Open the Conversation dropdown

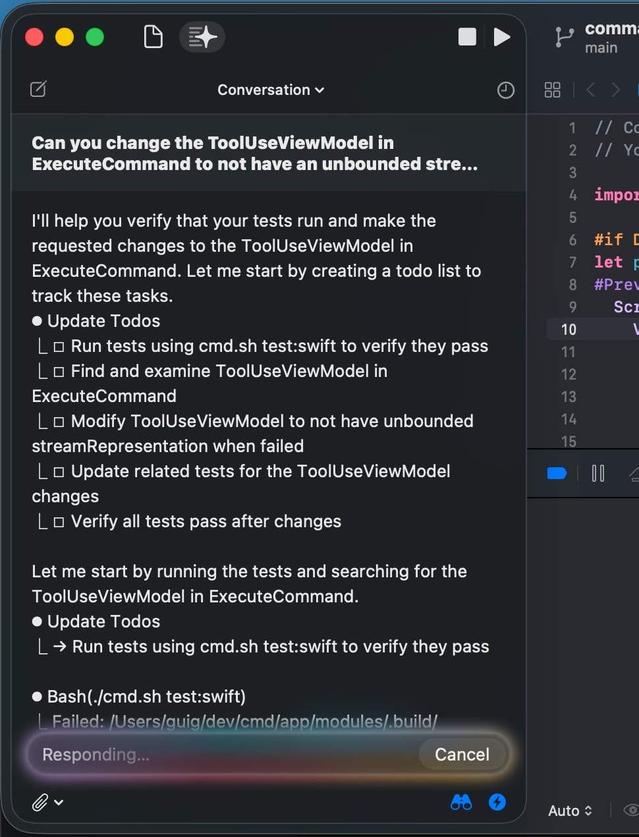[271, 90]
